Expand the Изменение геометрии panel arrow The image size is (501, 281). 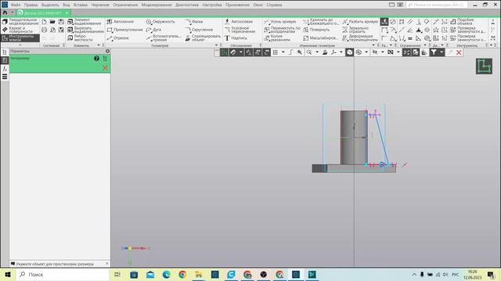click(373, 45)
